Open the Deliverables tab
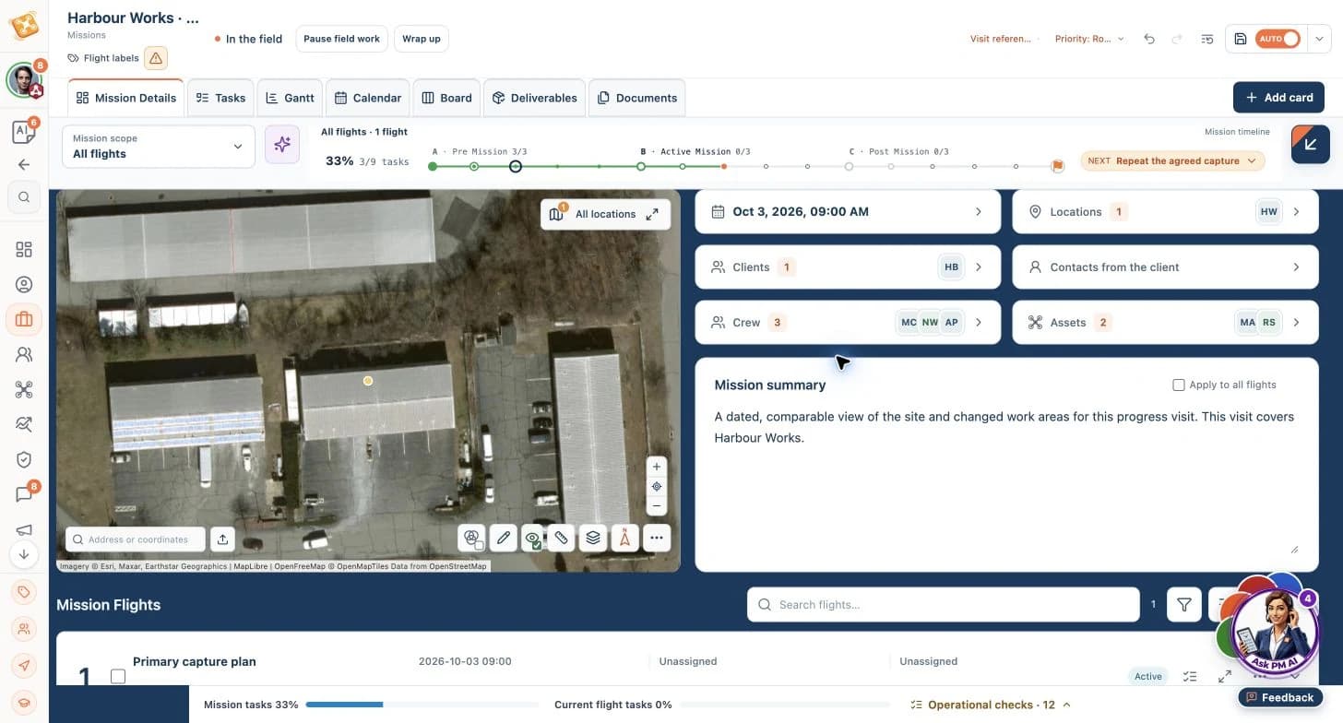1343x723 pixels. click(x=534, y=98)
